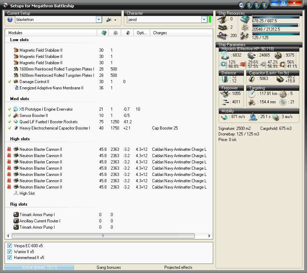
Task: Click the Quad LiF Booster Rockets icon
Action: pyautogui.click(x=16, y=122)
